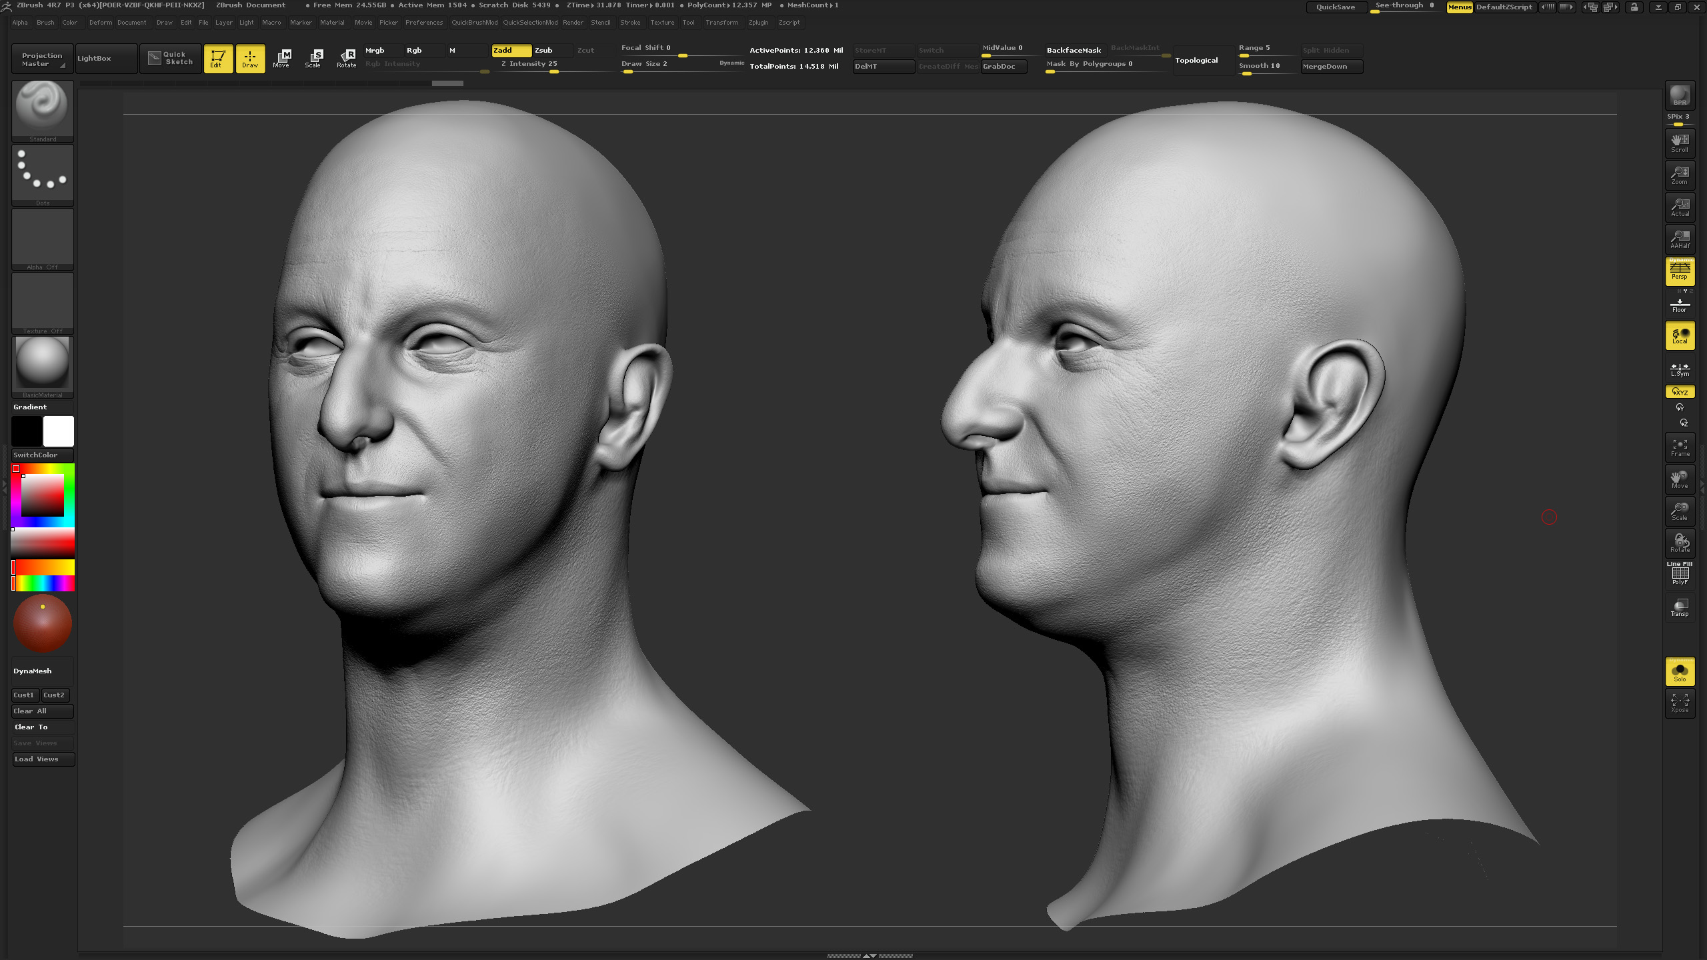Image resolution: width=1707 pixels, height=960 pixels.
Task: Select the Frame view icon
Action: click(1680, 447)
